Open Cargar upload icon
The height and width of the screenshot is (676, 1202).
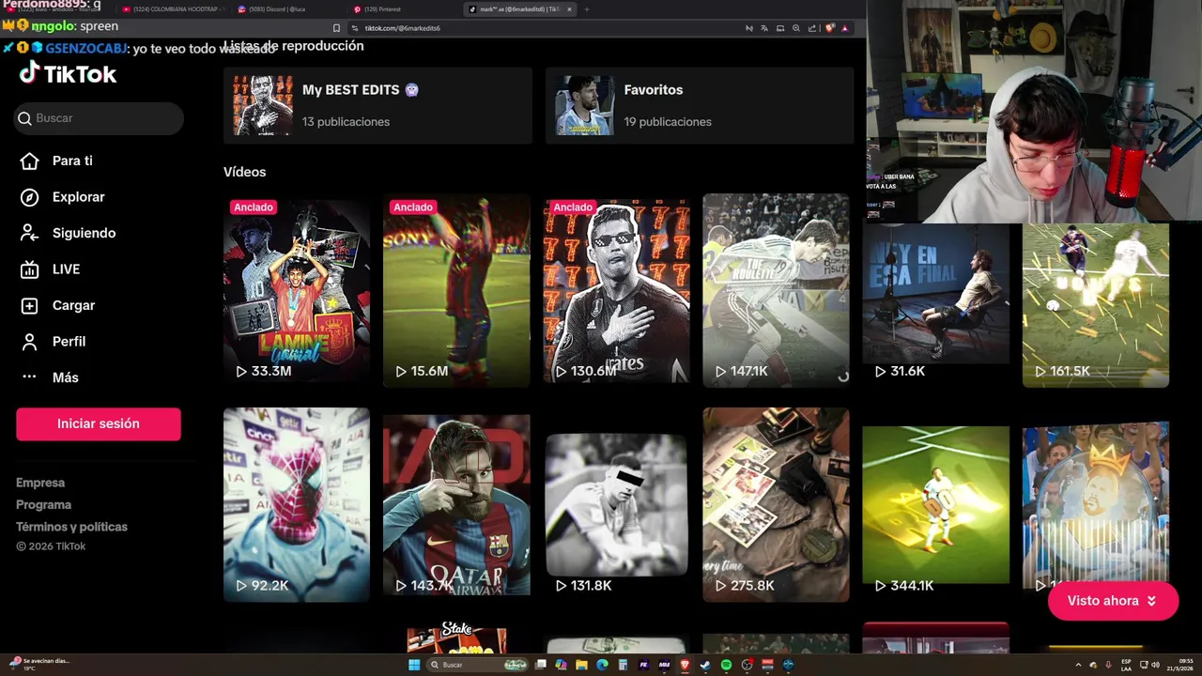(x=29, y=305)
